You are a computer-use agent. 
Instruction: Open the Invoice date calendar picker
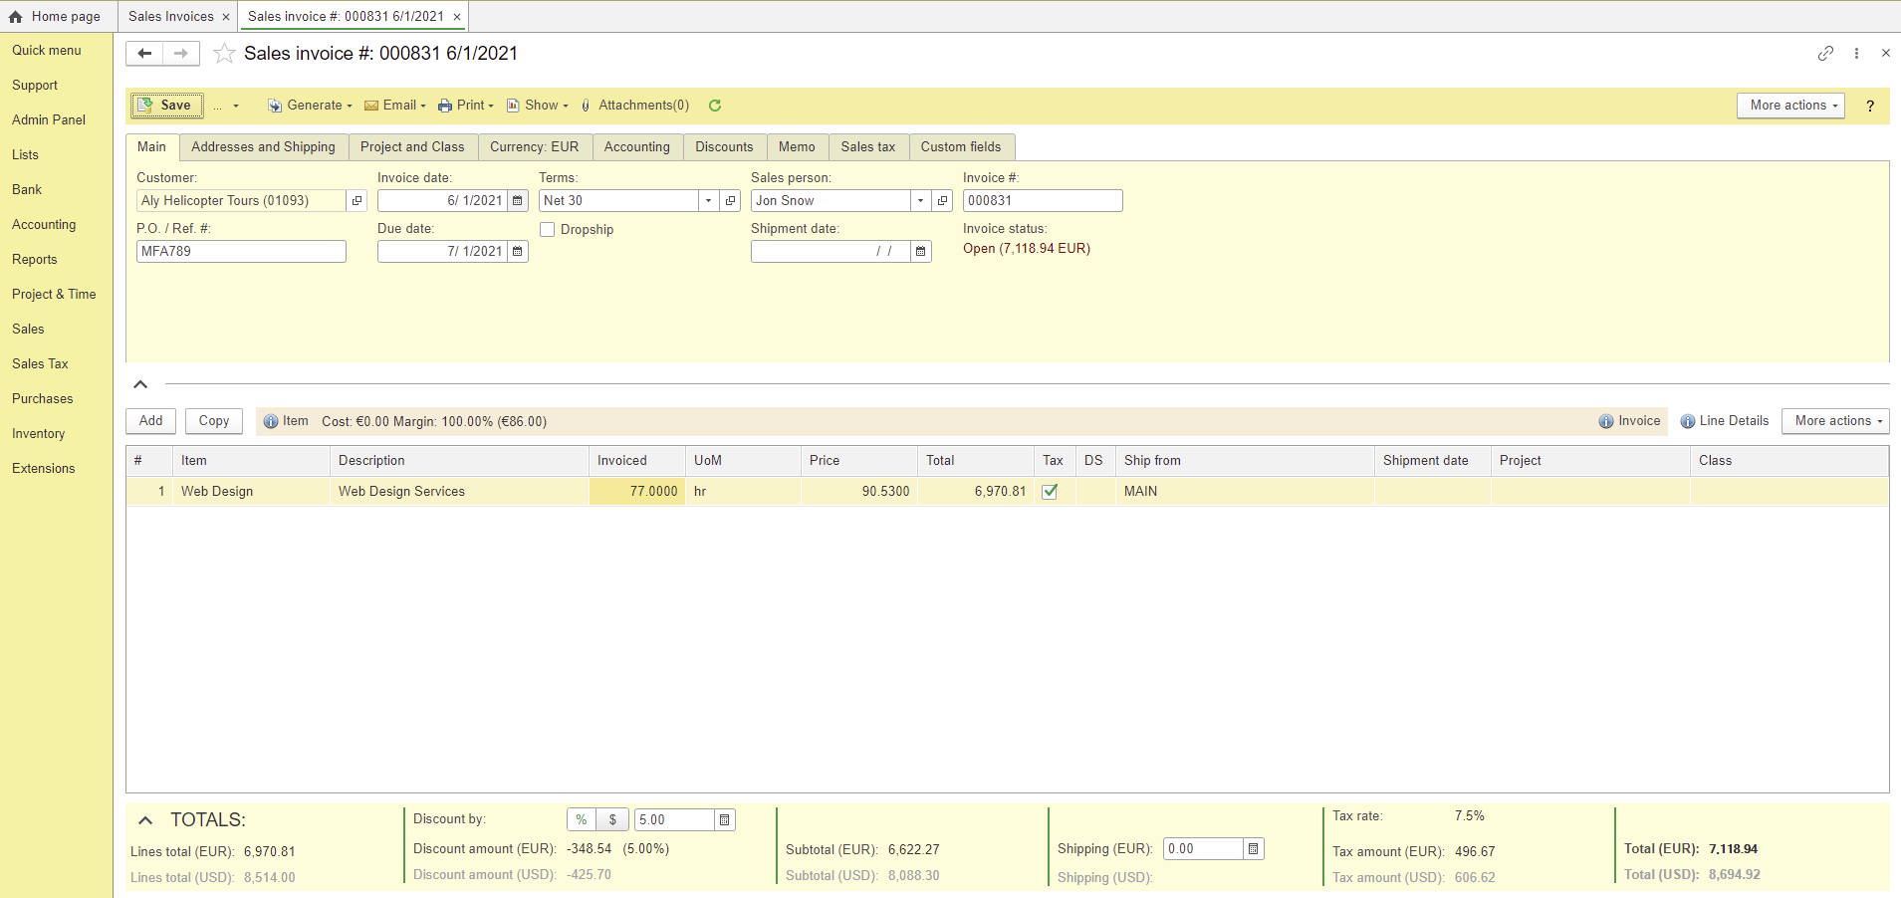518,201
